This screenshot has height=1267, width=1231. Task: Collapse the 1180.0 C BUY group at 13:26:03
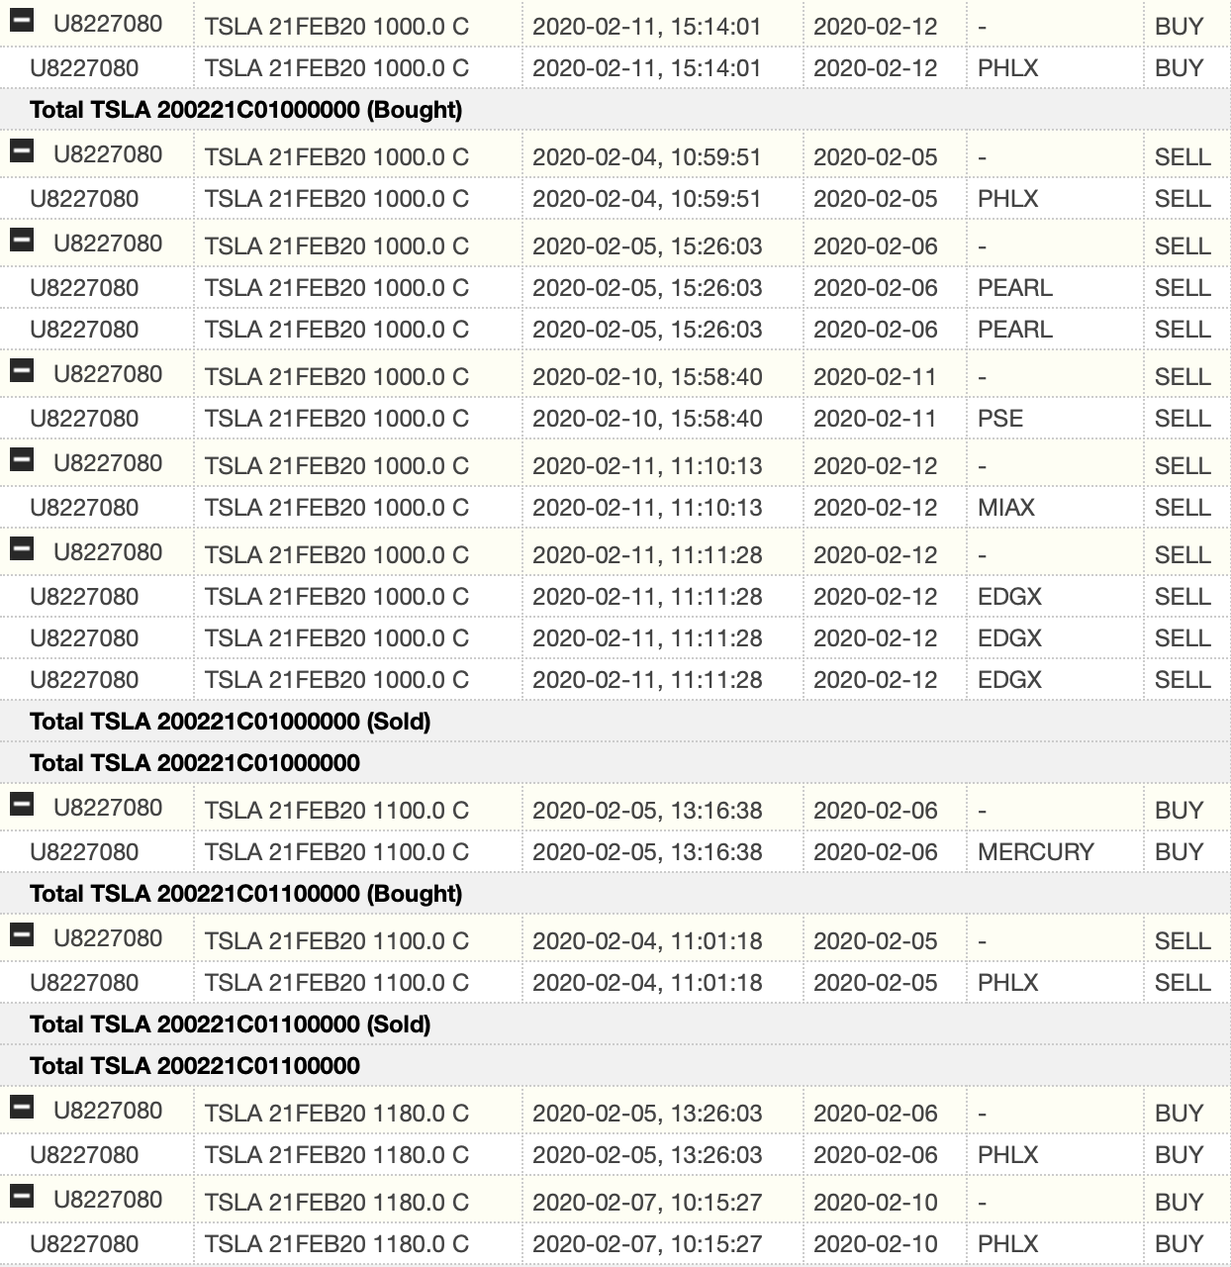pos(21,1108)
